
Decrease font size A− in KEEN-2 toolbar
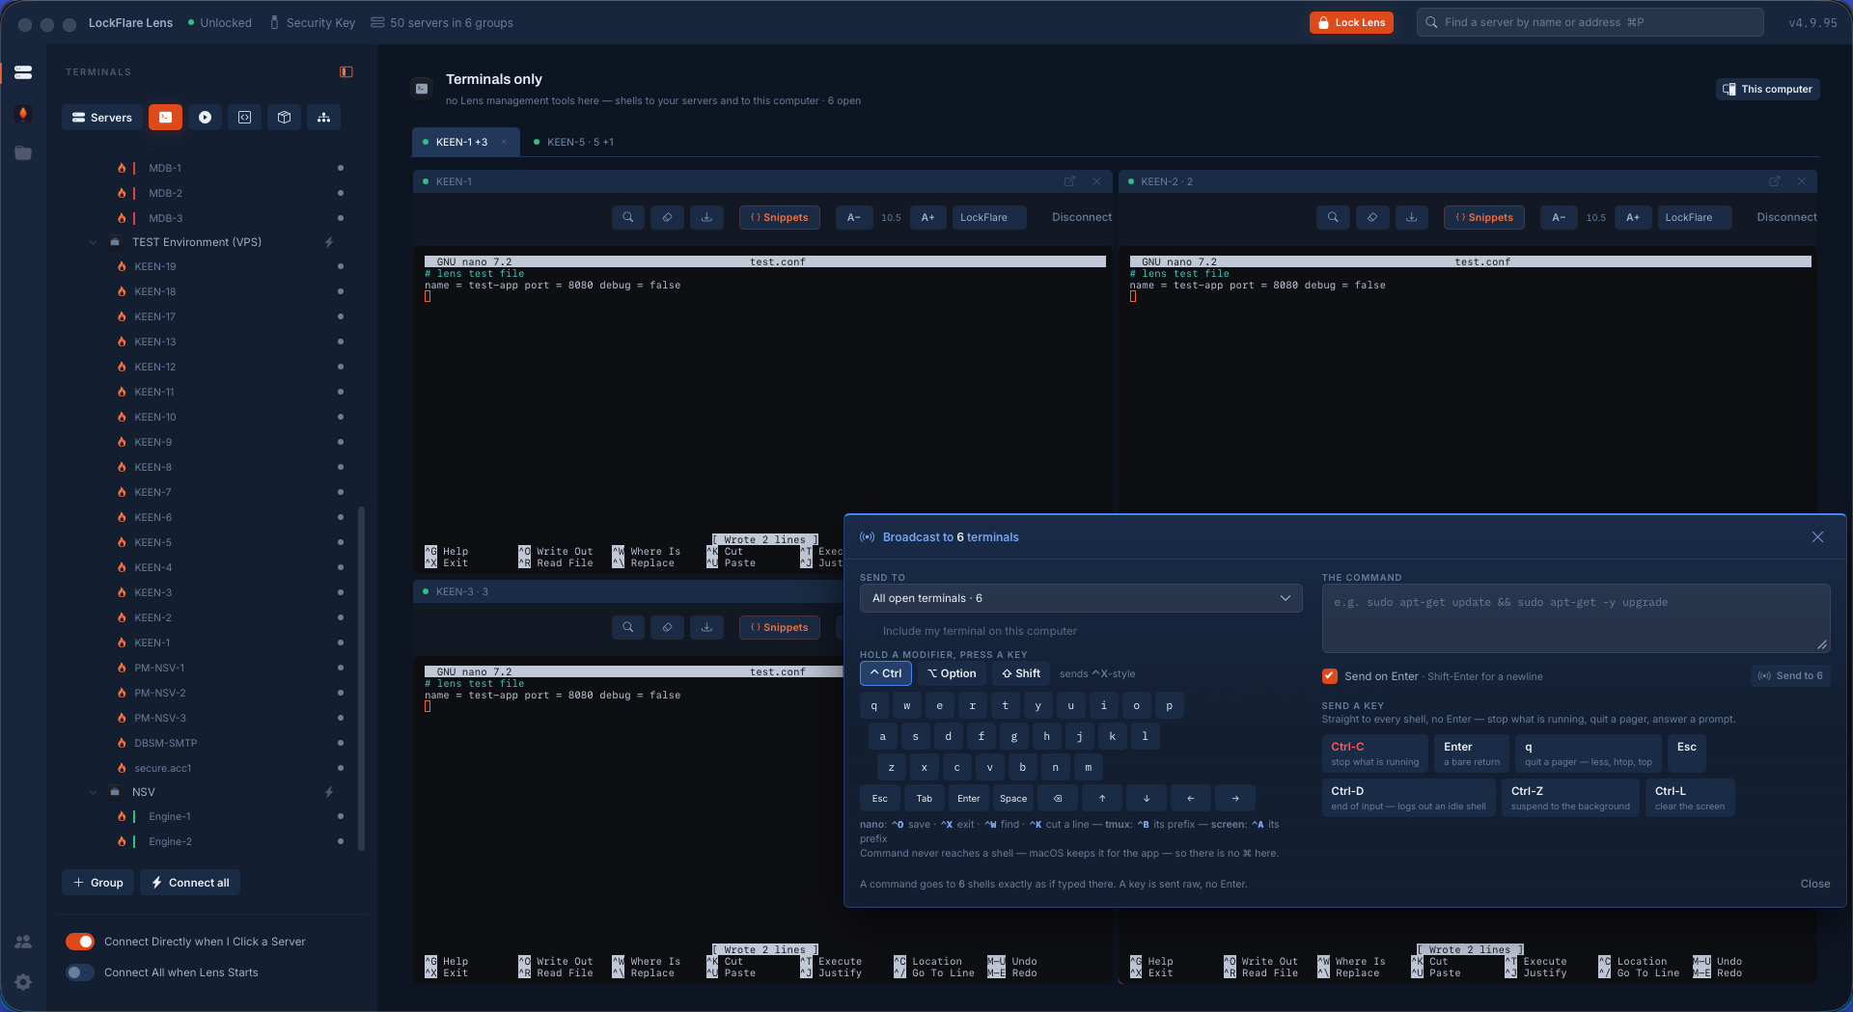coord(1559,218)
